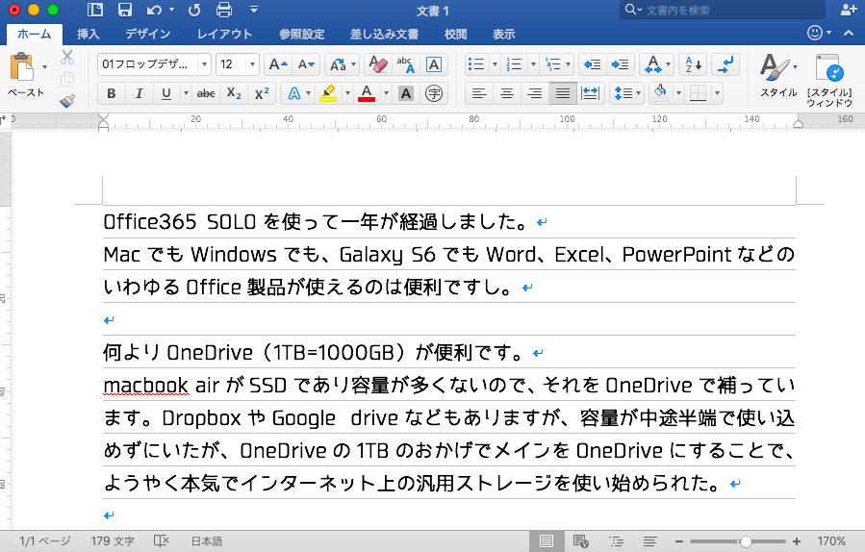Apply yellow text highlight color
865x552 pixels.
tap(328, 93)
